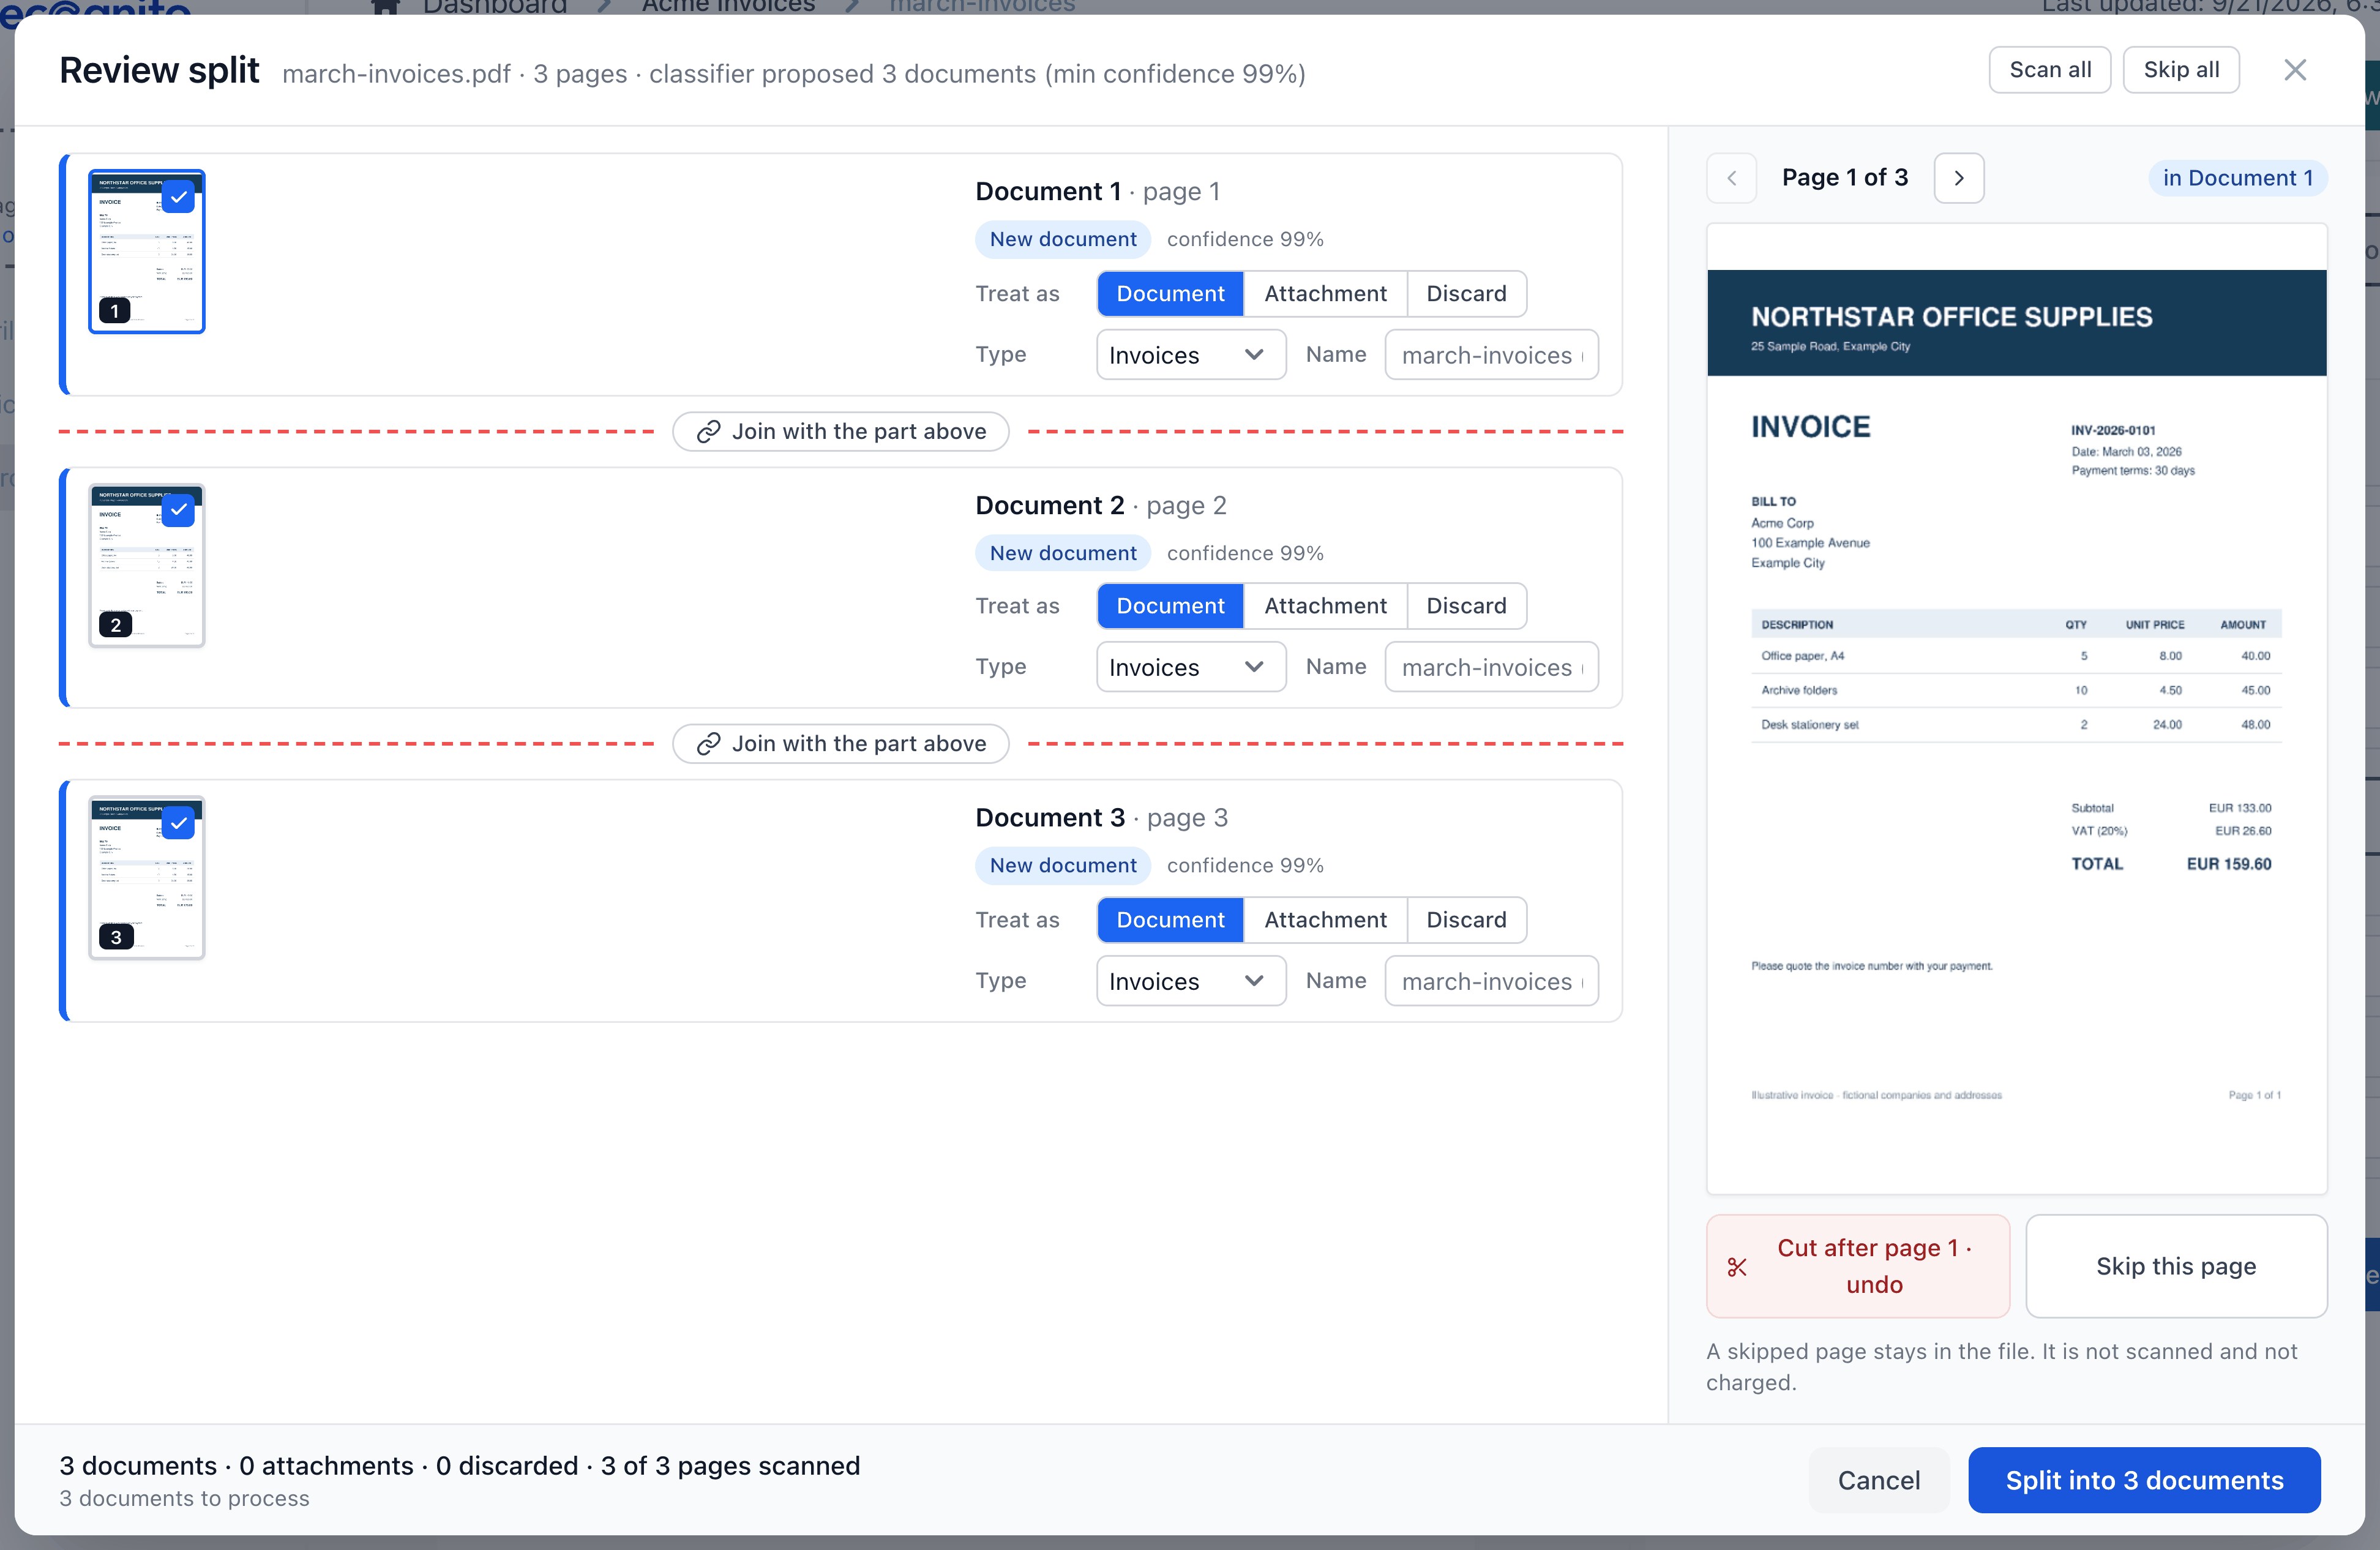The width and height of the screenshot is (2380, 1550).
Task: Click the Dashboard home icon in breadcrumb
Action: click(x=386, y=6)
